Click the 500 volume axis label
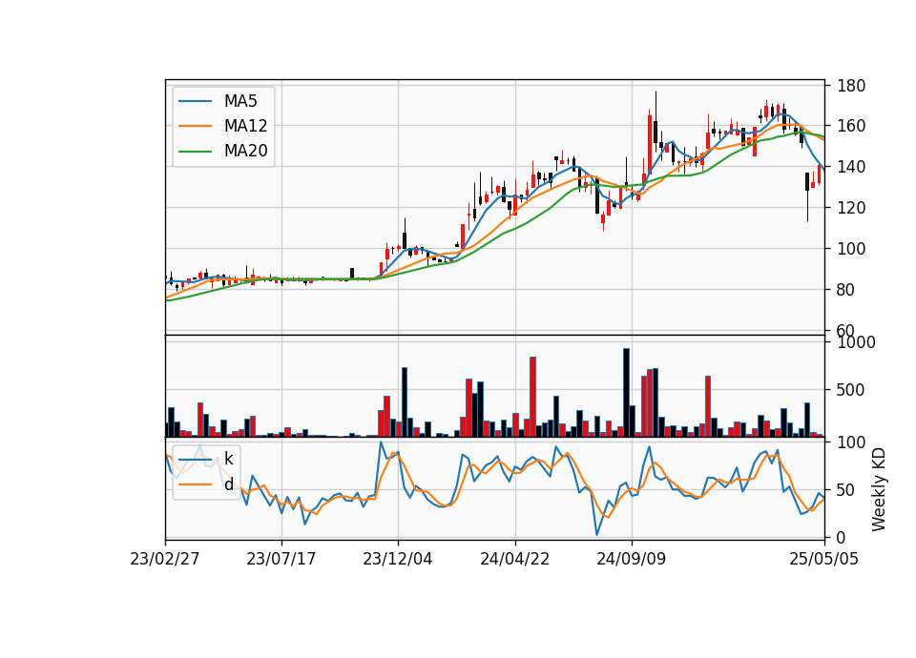916x658 pixels. point(850,390)
